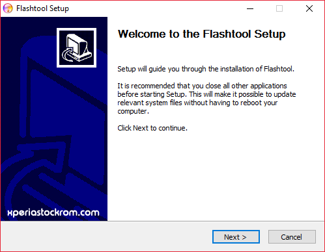Click the 'It is recommended that you' line
Image resolution: width=325 pixels, height=252 pixels.
coord(202,86)
